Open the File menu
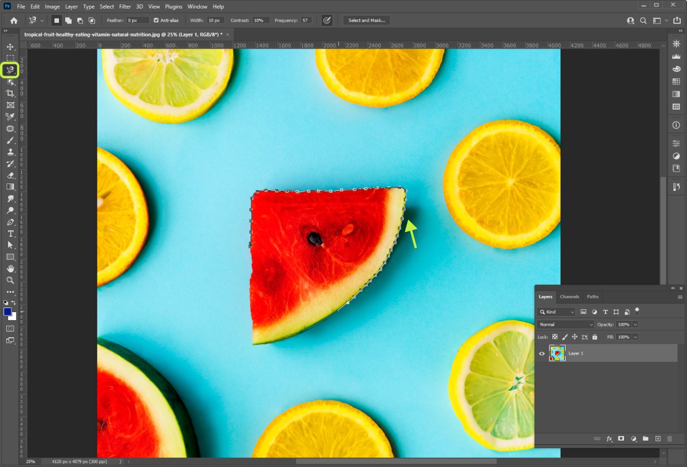The image size is (687, 467). pyautogui.click(x=21, y=7)
